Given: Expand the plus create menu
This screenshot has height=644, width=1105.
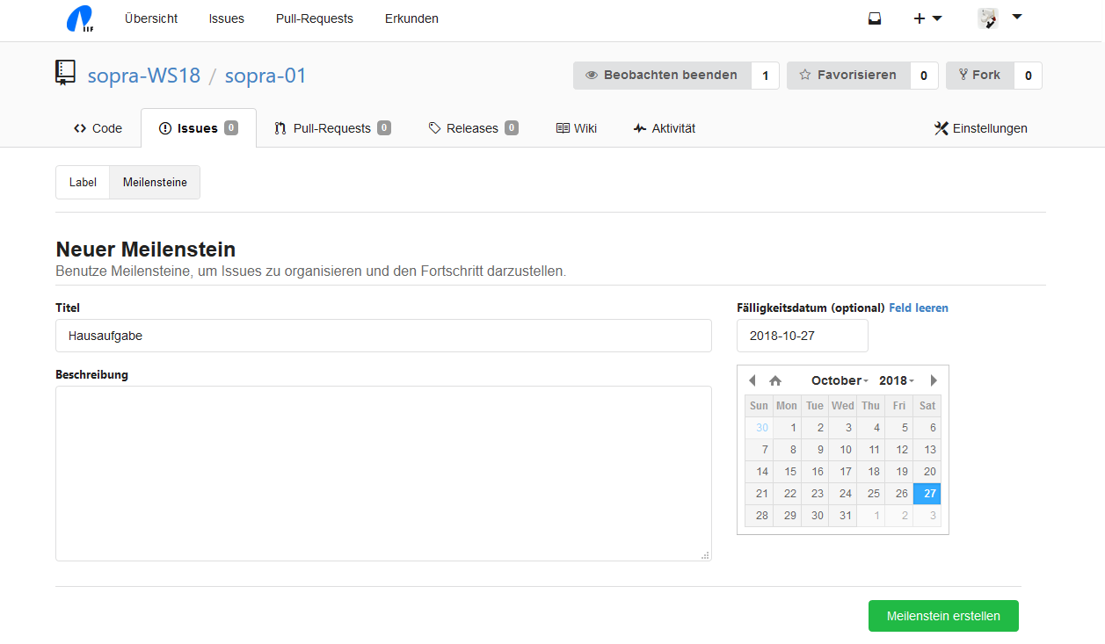Looking at the screenshot, I should point(927,18).
